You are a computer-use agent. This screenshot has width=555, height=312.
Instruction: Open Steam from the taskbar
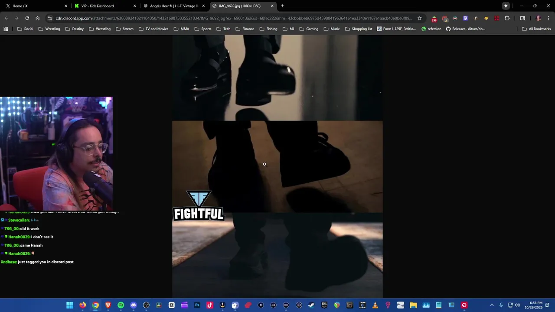click(311, 305)
